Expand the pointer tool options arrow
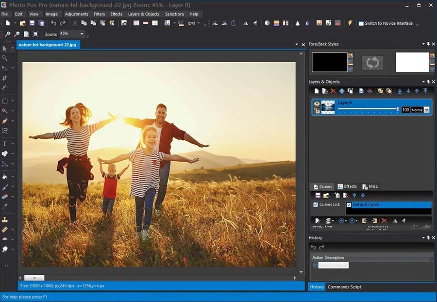Screen dimensions: 437x302 (x=13, y=49)
